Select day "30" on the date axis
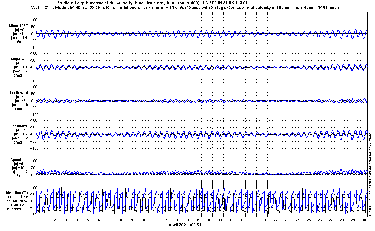 coord(364,220)
